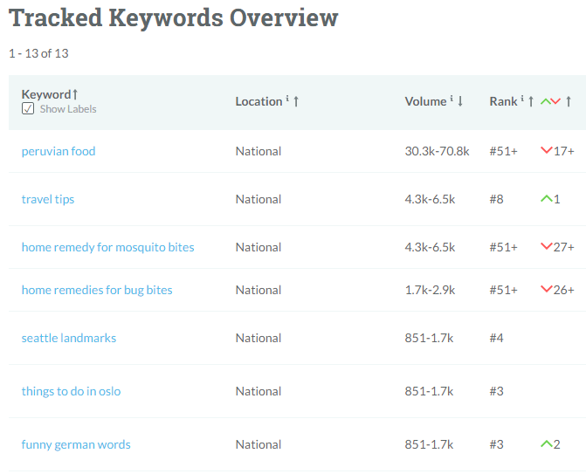Open the 'travel tips' keyword link
The image size is (586, 474).
(48, 199)
